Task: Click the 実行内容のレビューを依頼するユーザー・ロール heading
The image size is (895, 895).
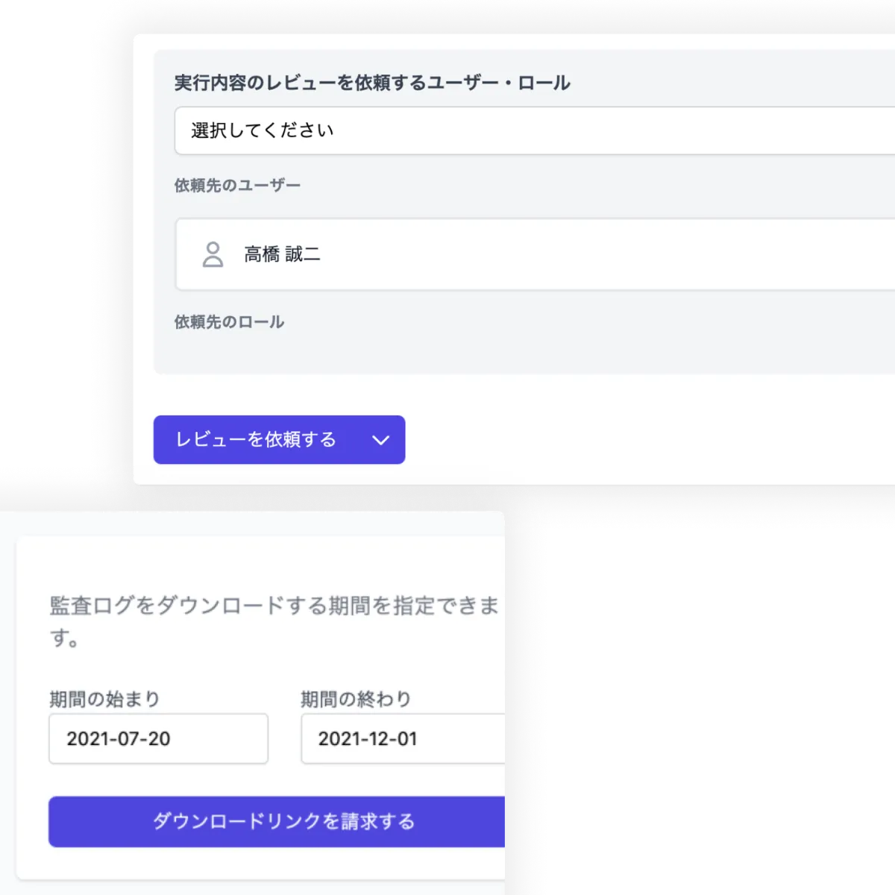Action: coord(372,83)
